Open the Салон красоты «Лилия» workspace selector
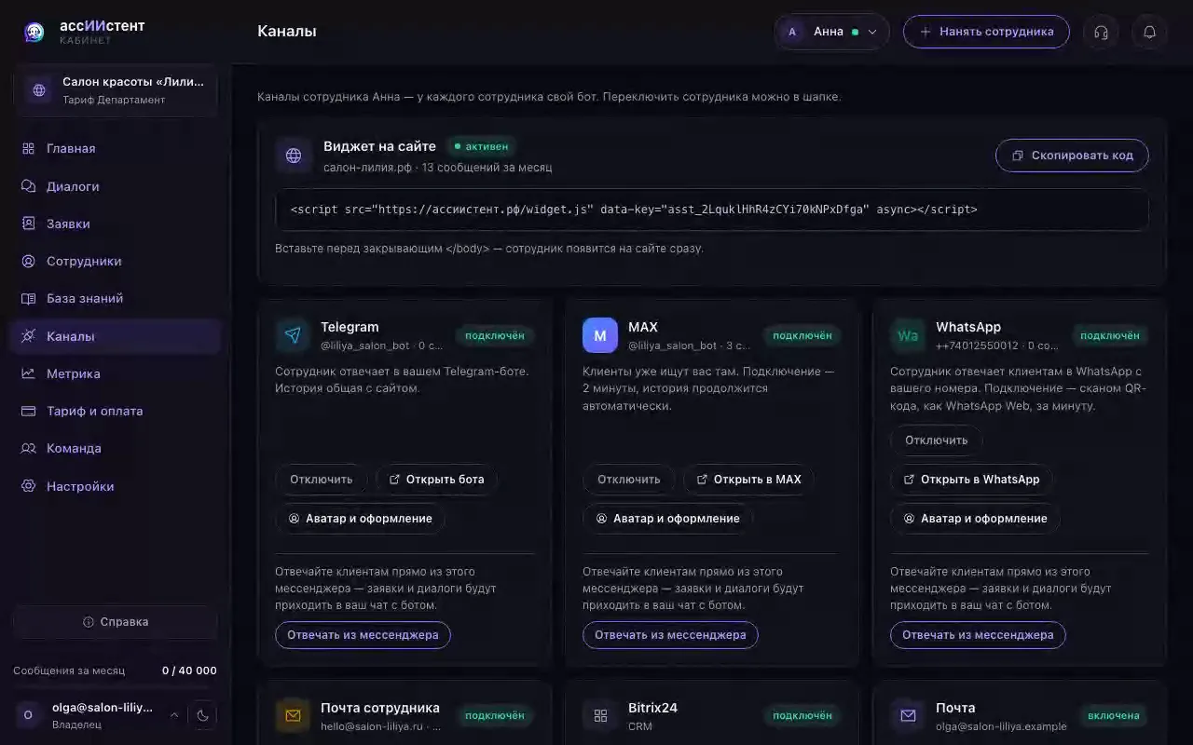The image size is (1193, 745). click(116, 90)
